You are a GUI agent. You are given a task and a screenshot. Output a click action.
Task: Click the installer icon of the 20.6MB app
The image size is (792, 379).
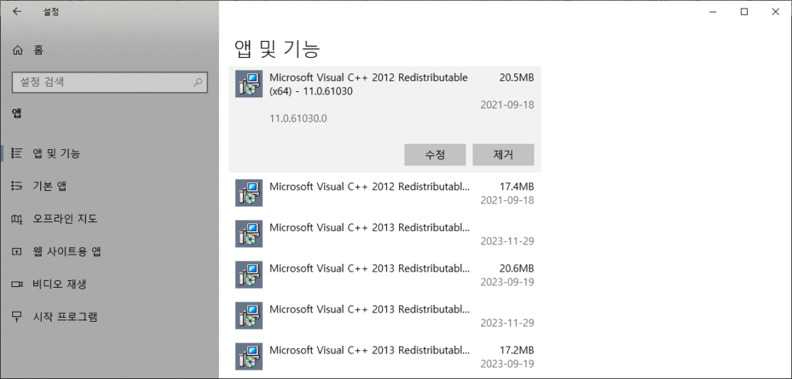tap(249, 275)
